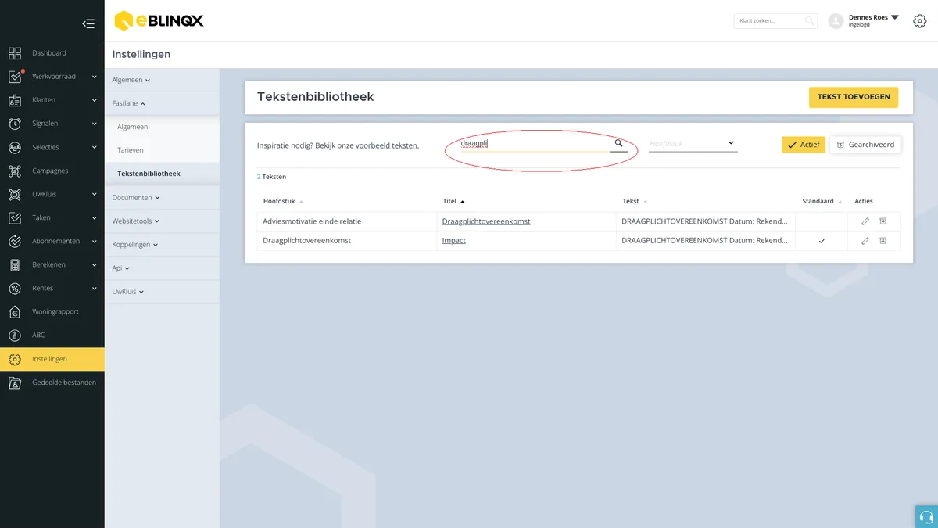Viewport: 938px width, 528px height.
Task: Expand the Werkvoorraad sidebar chevron
Action: pos(94,77)
